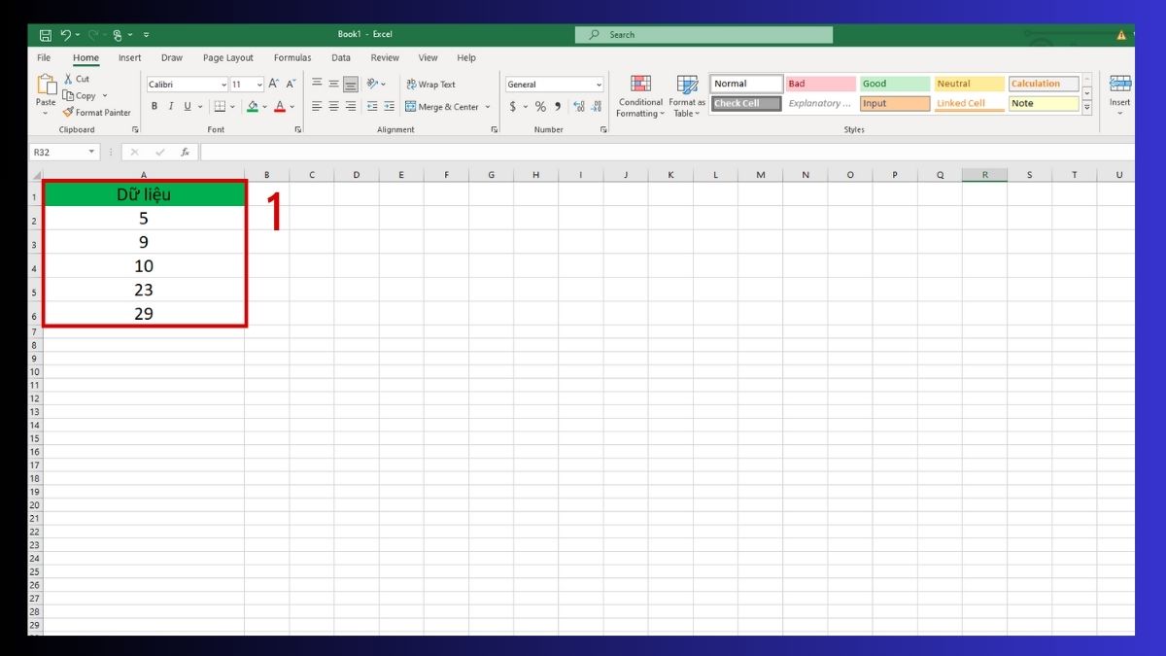Open the Fill Color dropdown arrow
The height and width of the screenshot is (656, 1166).
264,107
